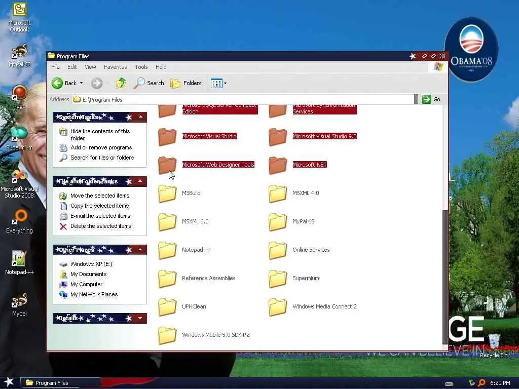
Task: Select the MSXML 4.0 folder icon
Action: point(278,193)
